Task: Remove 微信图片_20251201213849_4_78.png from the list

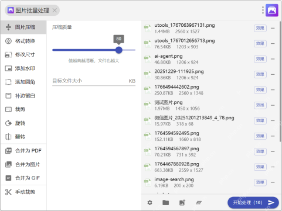Action: tap(273, 120)
